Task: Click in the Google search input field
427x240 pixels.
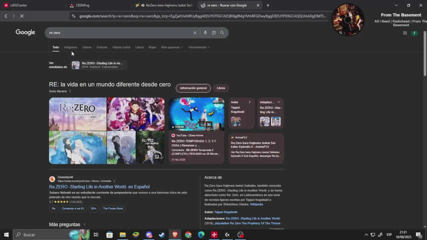Action: click(120, 33)
